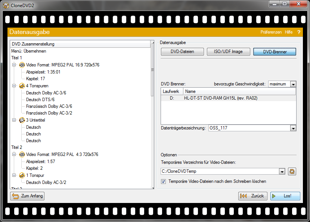Click the DVD Zusammenstellung list header
The image size is (310, 222).
80,44
